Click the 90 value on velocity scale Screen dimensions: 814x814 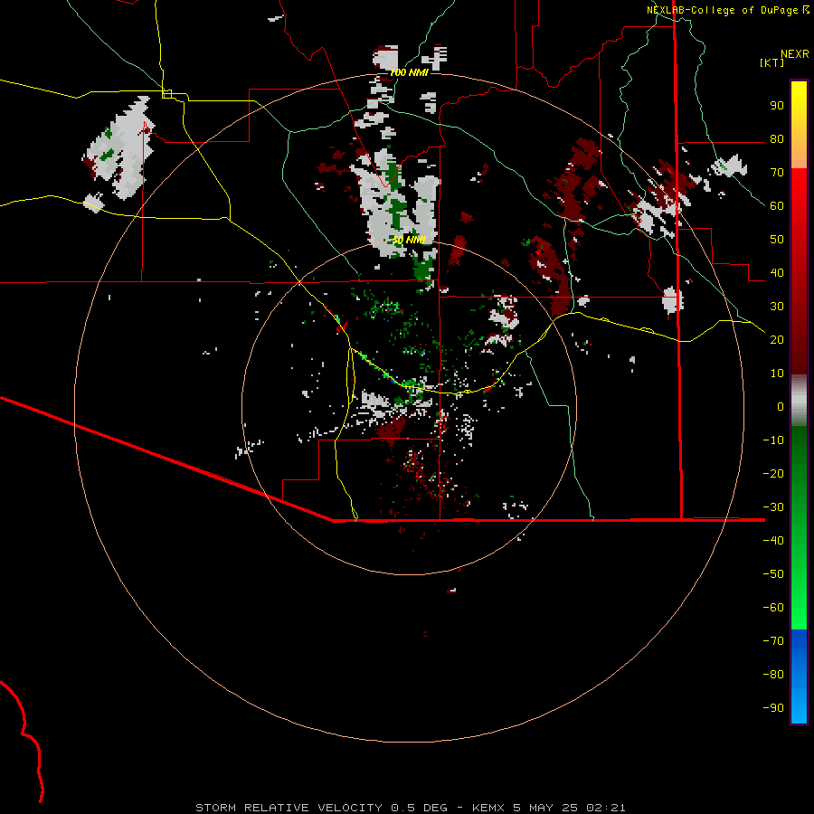pos(777,106)
